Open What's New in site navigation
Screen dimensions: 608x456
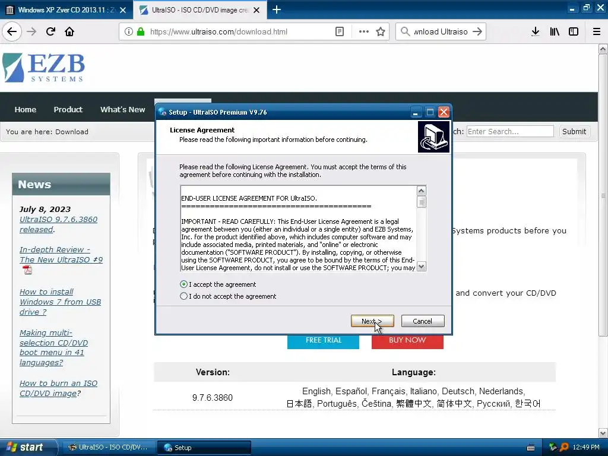(x=122, y=110)
